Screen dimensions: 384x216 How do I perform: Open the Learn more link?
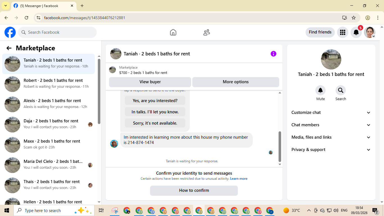pyautogui.click(x=239, y=179)
